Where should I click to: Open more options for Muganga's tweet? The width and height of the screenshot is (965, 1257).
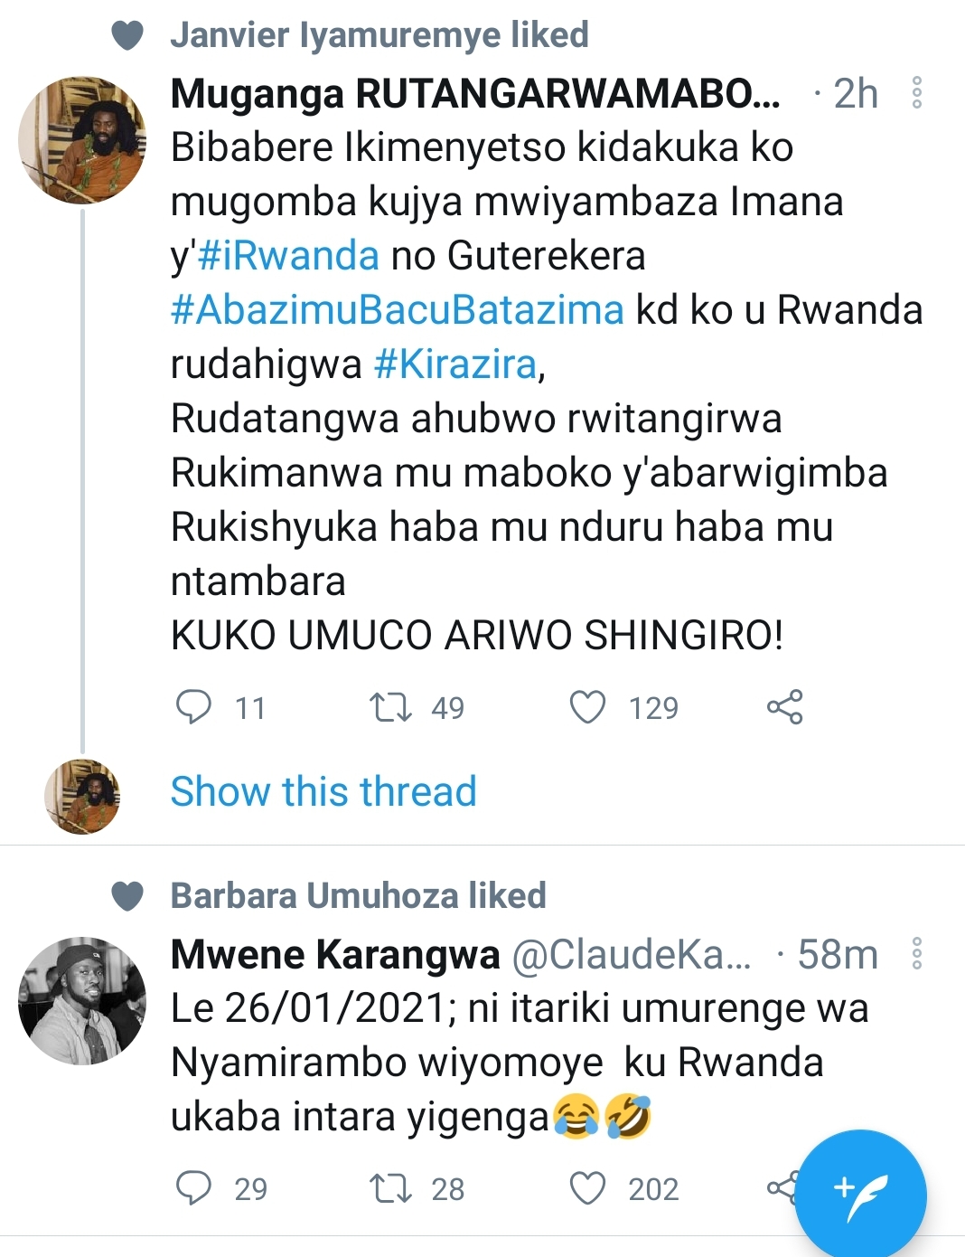click(x=916, y=93)
